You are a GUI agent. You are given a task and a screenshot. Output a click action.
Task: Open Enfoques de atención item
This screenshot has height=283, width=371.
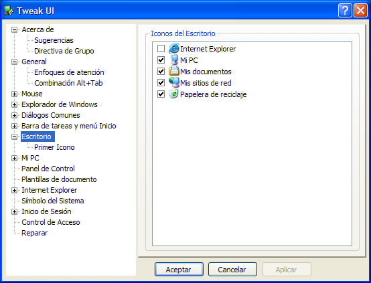(69, 72)
